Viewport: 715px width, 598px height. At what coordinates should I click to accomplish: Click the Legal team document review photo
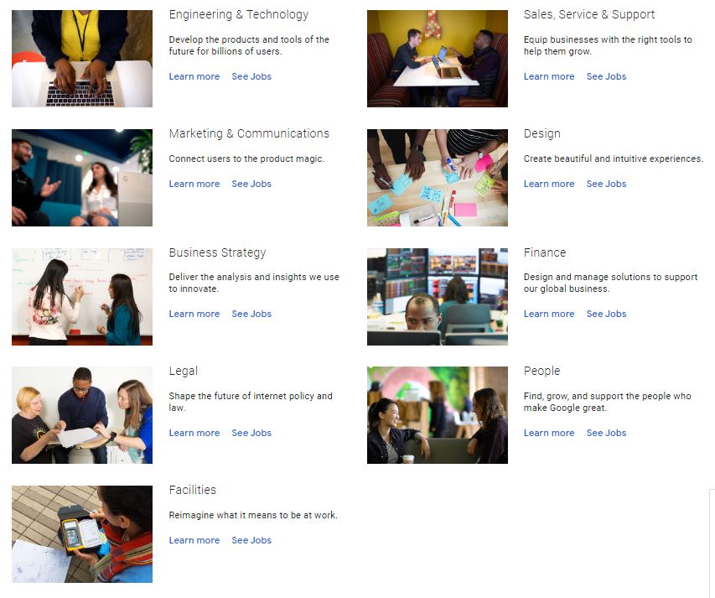(x=82, y=415)
